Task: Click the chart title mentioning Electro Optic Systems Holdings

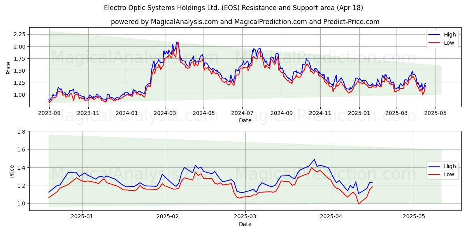Action: tap(233, 8)
